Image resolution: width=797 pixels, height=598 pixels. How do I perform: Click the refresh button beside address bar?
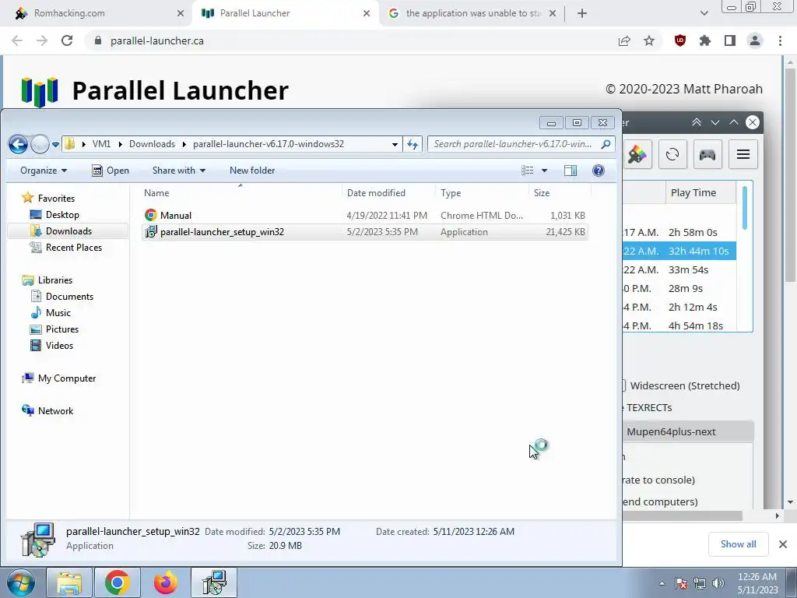[413, 144]
